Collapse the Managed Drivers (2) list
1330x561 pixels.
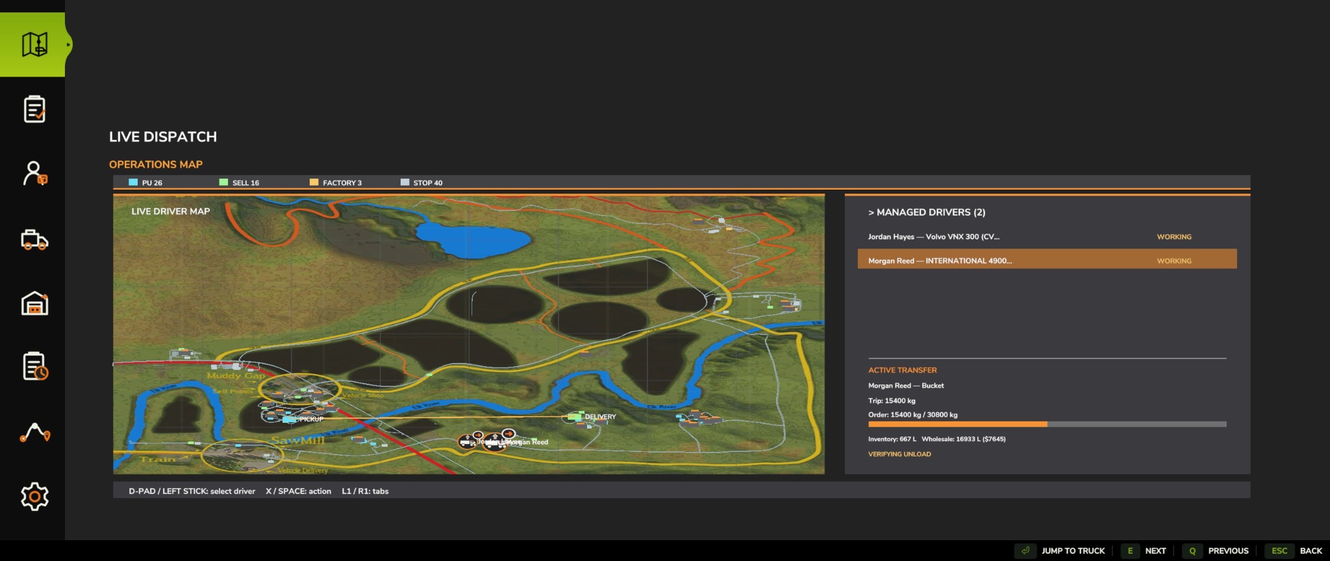point(927,212)
